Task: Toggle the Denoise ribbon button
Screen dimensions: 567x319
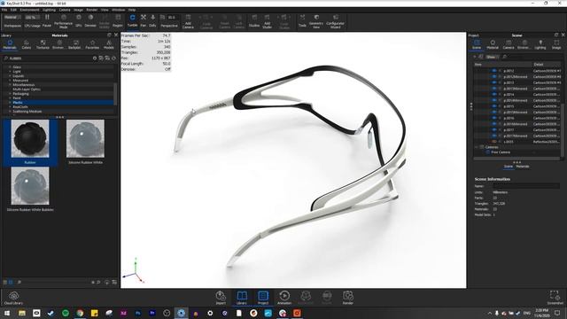Action: pyautogui.click(x=90, y=20)
